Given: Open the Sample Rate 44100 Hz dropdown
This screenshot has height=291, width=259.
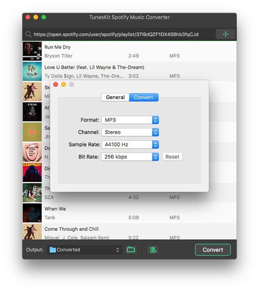Looking at the screenshot, I should point(130,144).
